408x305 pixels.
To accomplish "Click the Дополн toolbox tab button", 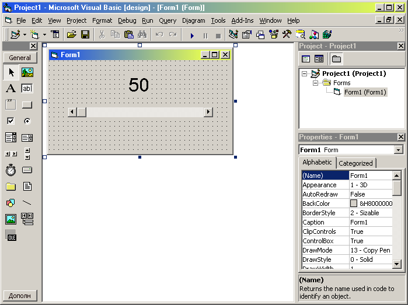I will coord(20,296).
